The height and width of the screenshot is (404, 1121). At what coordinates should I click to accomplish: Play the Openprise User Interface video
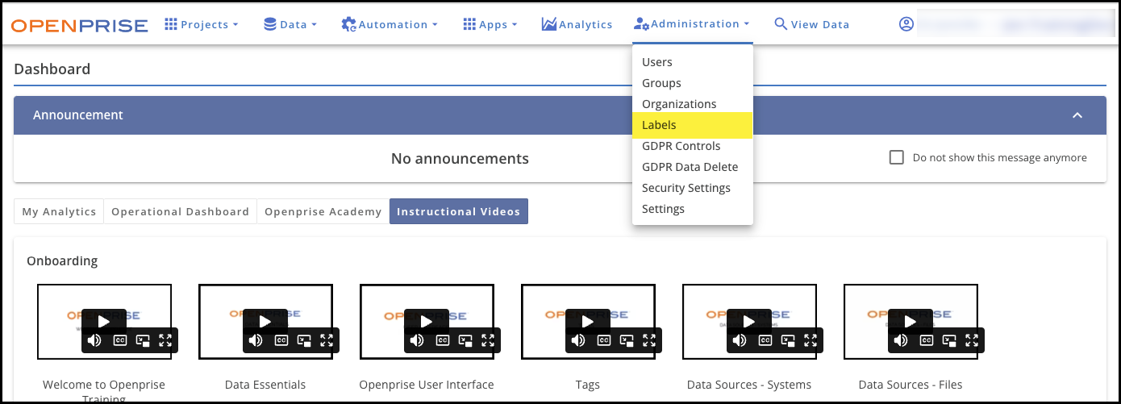click(x=427, y=321)
